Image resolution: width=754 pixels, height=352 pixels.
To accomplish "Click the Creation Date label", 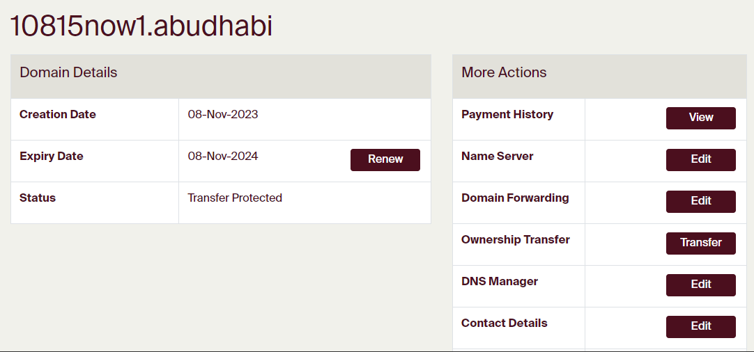I will click(x=58, y=115).
